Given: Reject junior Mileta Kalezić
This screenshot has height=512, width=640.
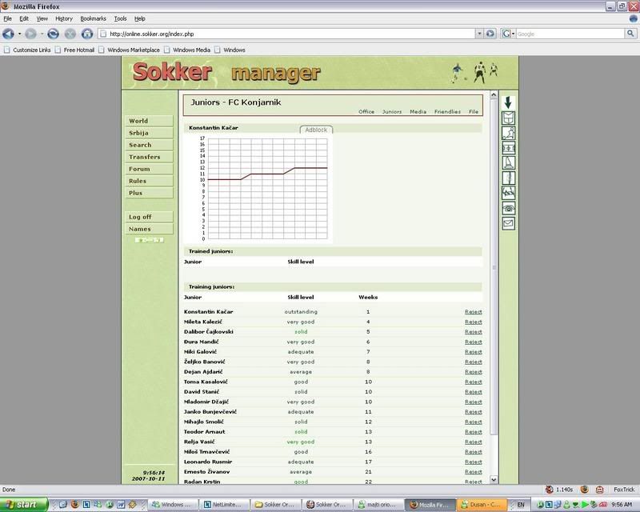Looking at the screenshot, I should (474, 322).
